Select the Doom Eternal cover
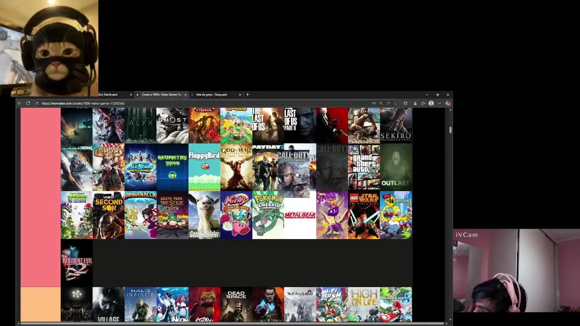Screen dimensions: 580x326 coord(204,125)
